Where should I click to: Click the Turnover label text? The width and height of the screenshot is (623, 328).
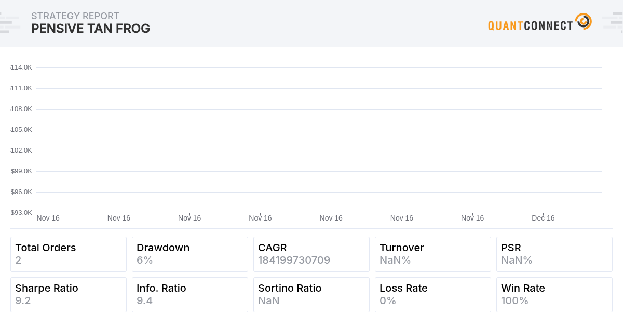tap(402, 248)
